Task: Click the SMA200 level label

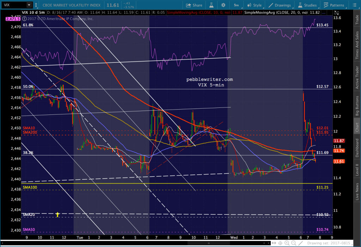Action: pos(30,132)
